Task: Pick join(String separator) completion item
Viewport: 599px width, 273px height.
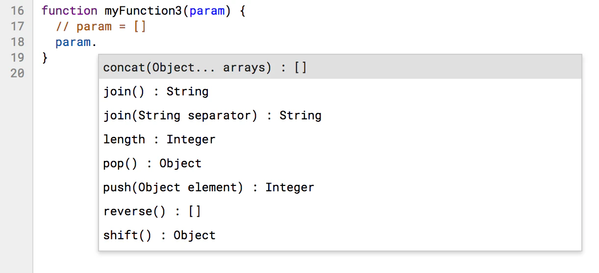Action: click(x=340, y=115)
